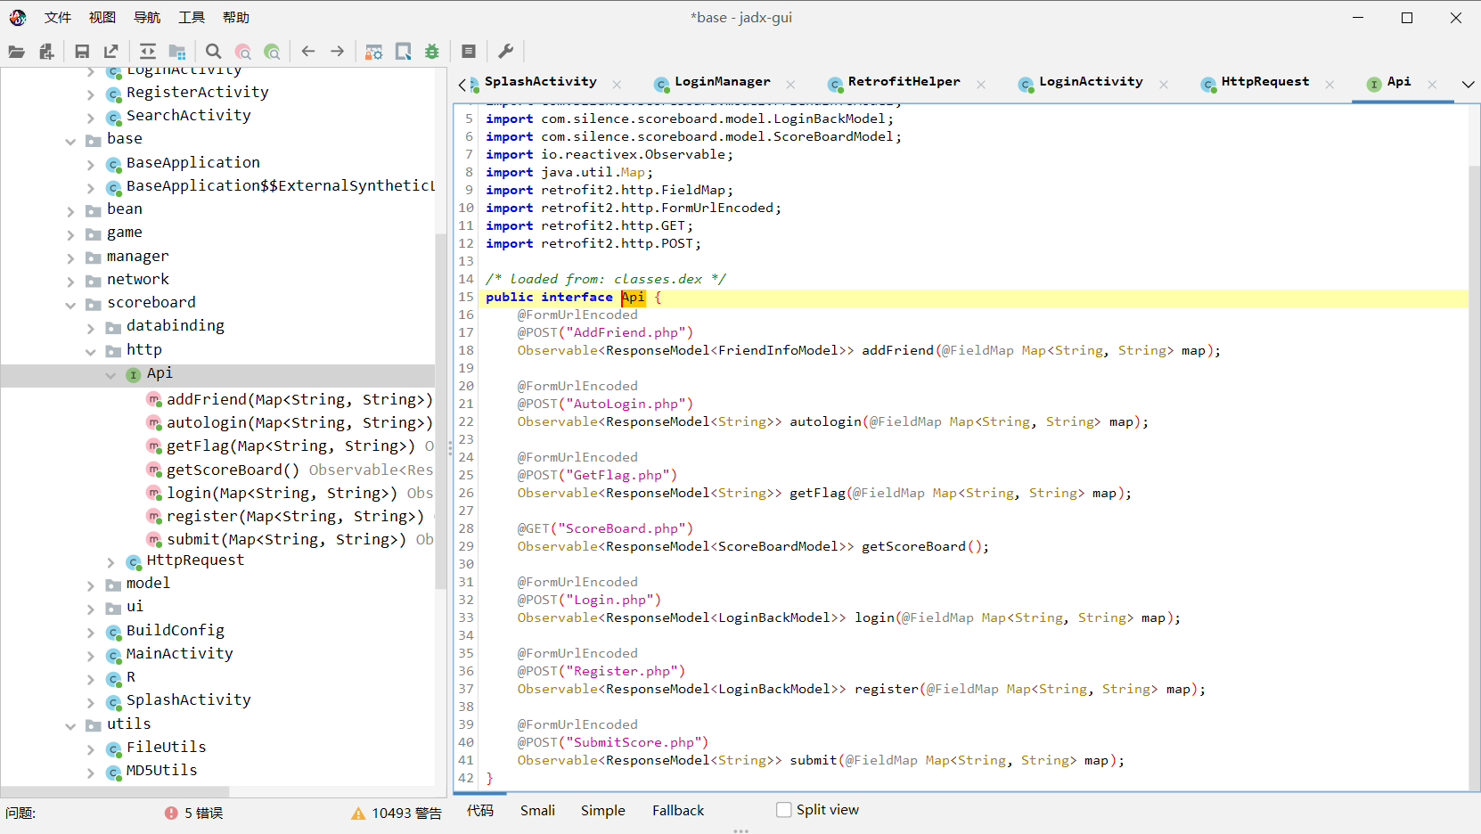Expand the manager package node

click(x=70, y=258)
